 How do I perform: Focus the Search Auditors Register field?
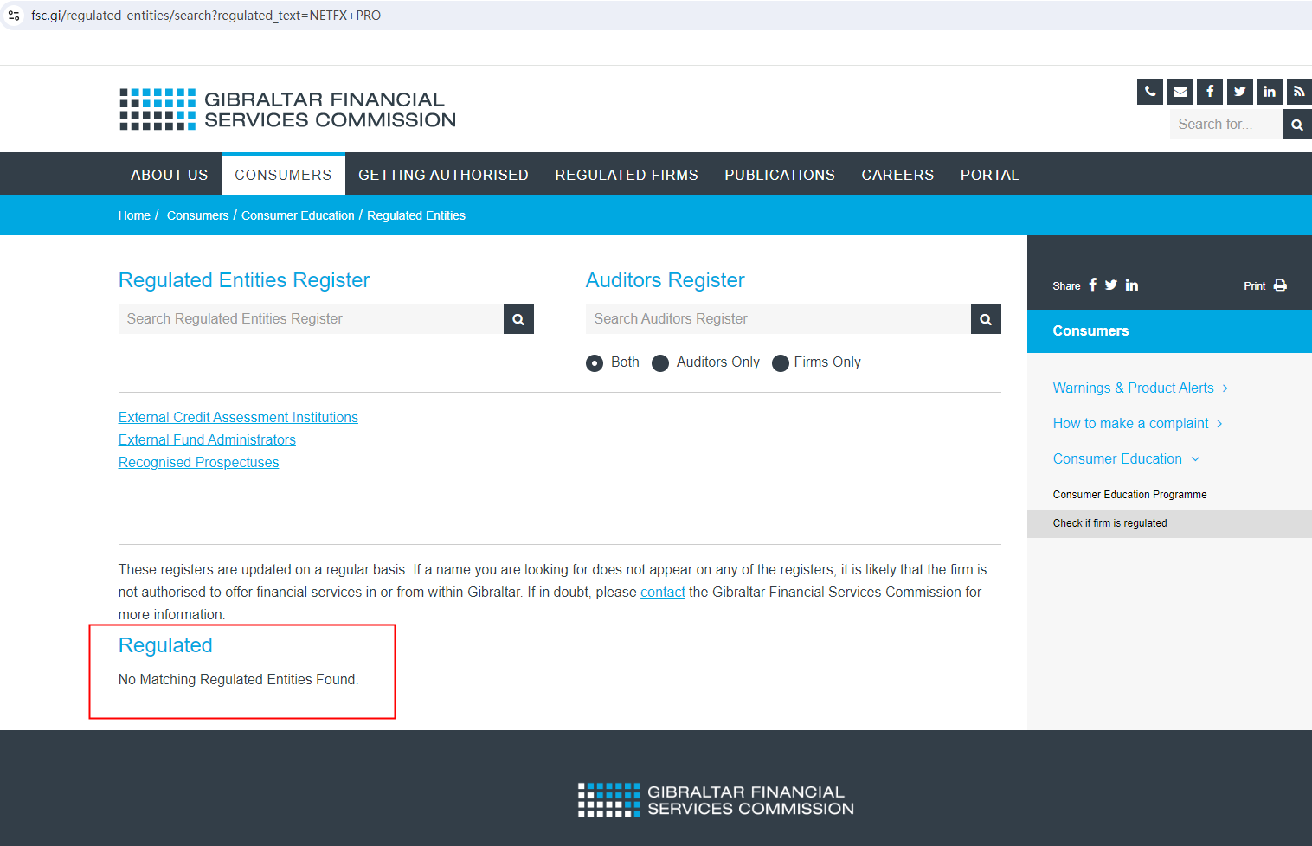pyautogui.click(x=778, y=319)
